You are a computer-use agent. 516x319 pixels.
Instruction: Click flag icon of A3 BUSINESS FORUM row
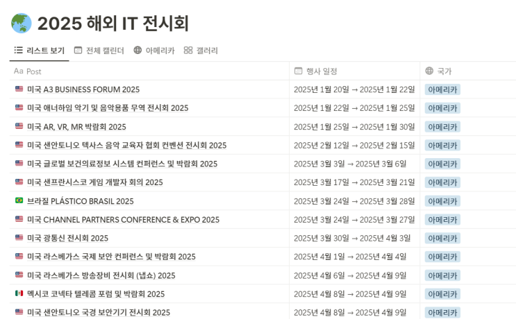coord(19,89)
